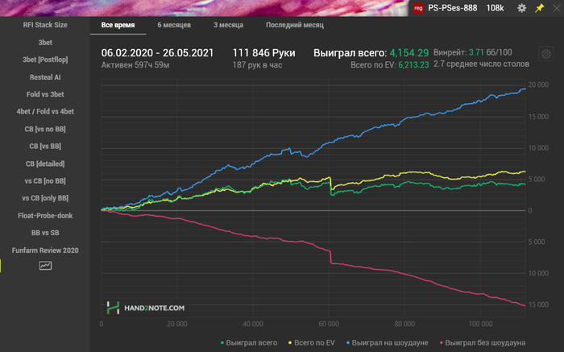The height and width of the screenshot is (352, 564).
Task: Toggle the "Выиграл на шоудауне" legend series
Action: (388, 343)
